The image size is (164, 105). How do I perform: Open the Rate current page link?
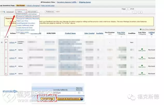(48, 5)
